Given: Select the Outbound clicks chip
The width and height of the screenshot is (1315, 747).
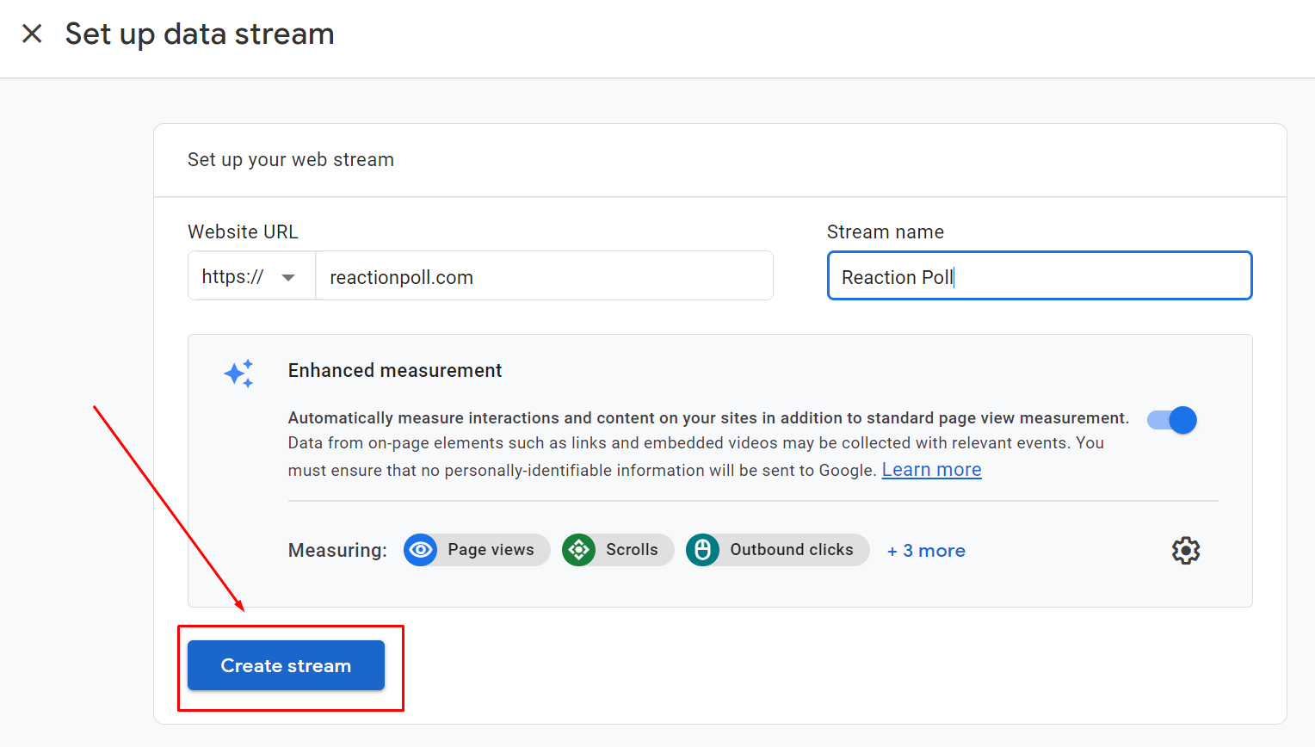Looking at the screenshot, I should tap(778, 550).
